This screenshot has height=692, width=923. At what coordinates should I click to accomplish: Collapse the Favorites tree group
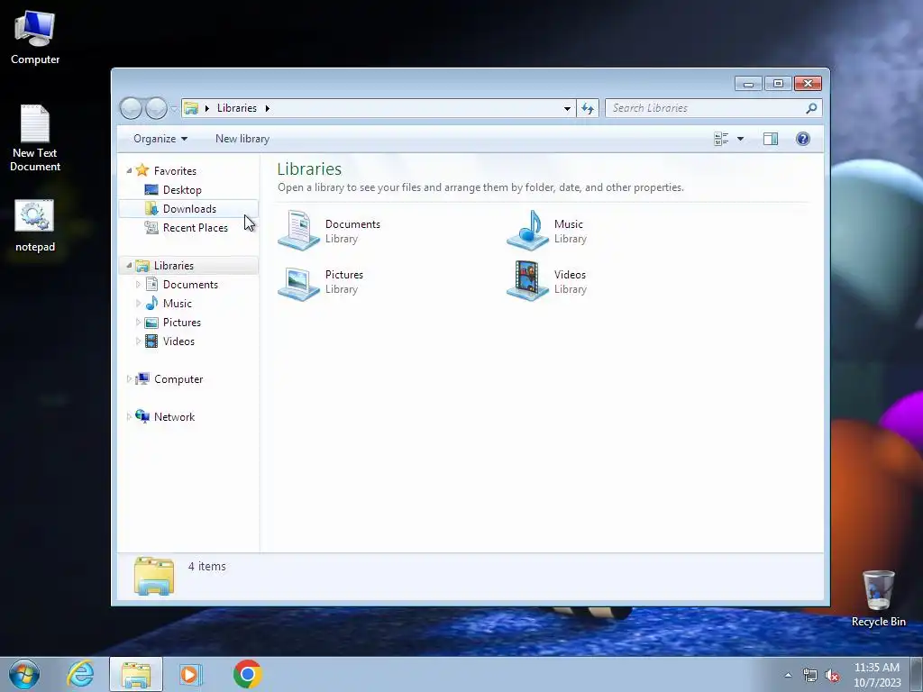click(x=129, y=170)
